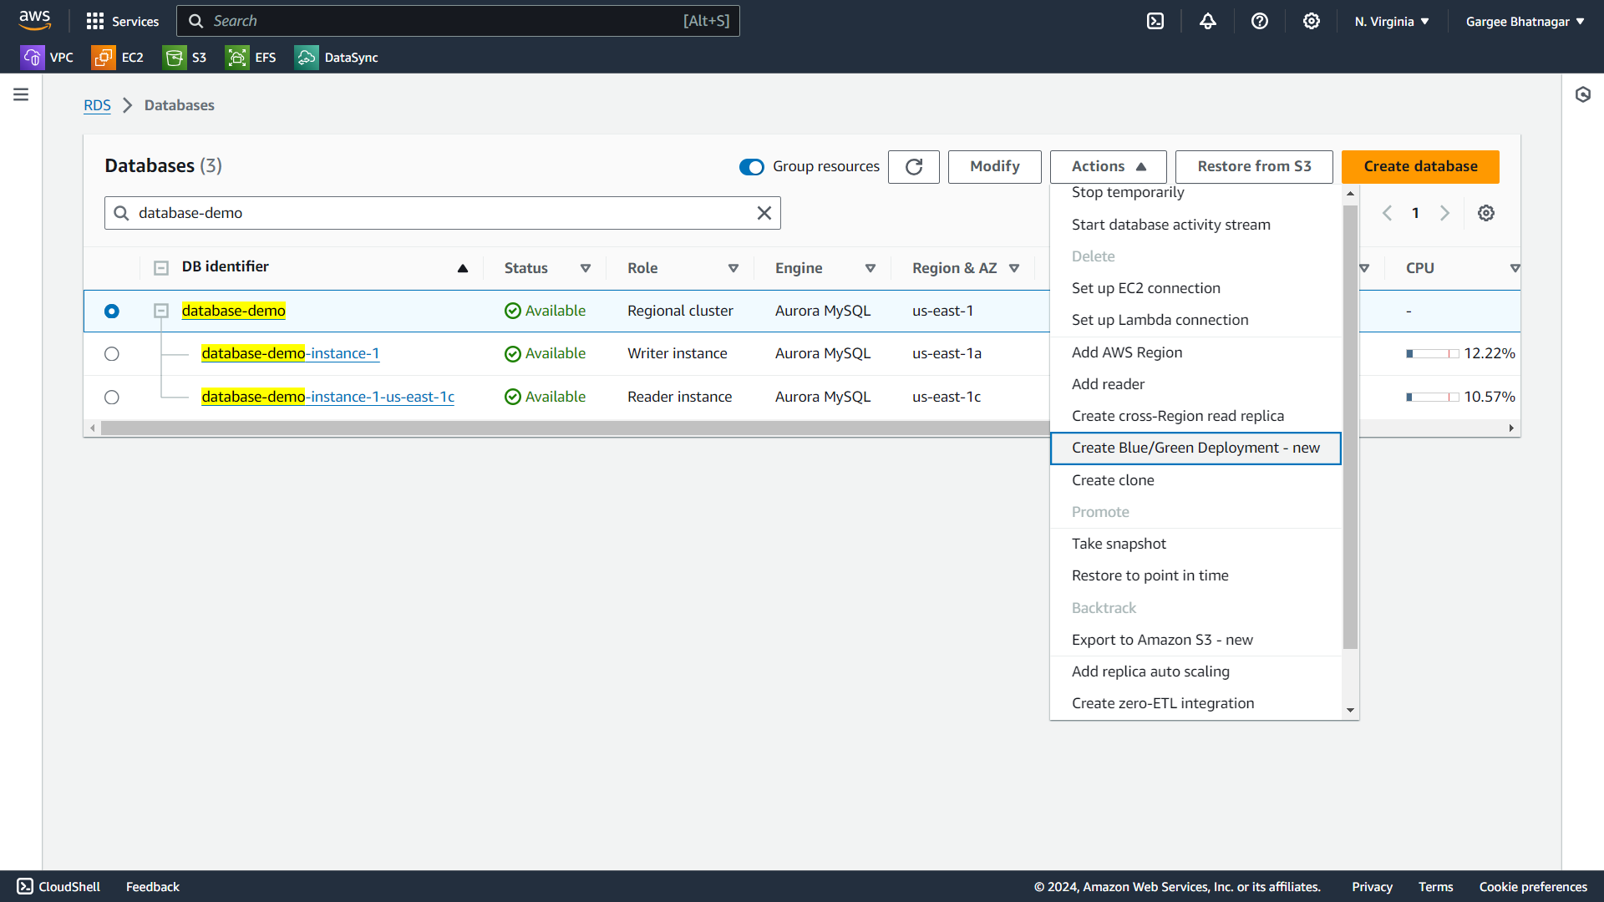Screen dimensions: 1604x902
Task: Select Take snapshot from Actions menu
Action: (1119, 544)
